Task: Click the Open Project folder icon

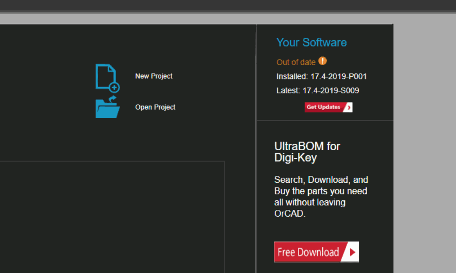Action: [x=108, y=107]
